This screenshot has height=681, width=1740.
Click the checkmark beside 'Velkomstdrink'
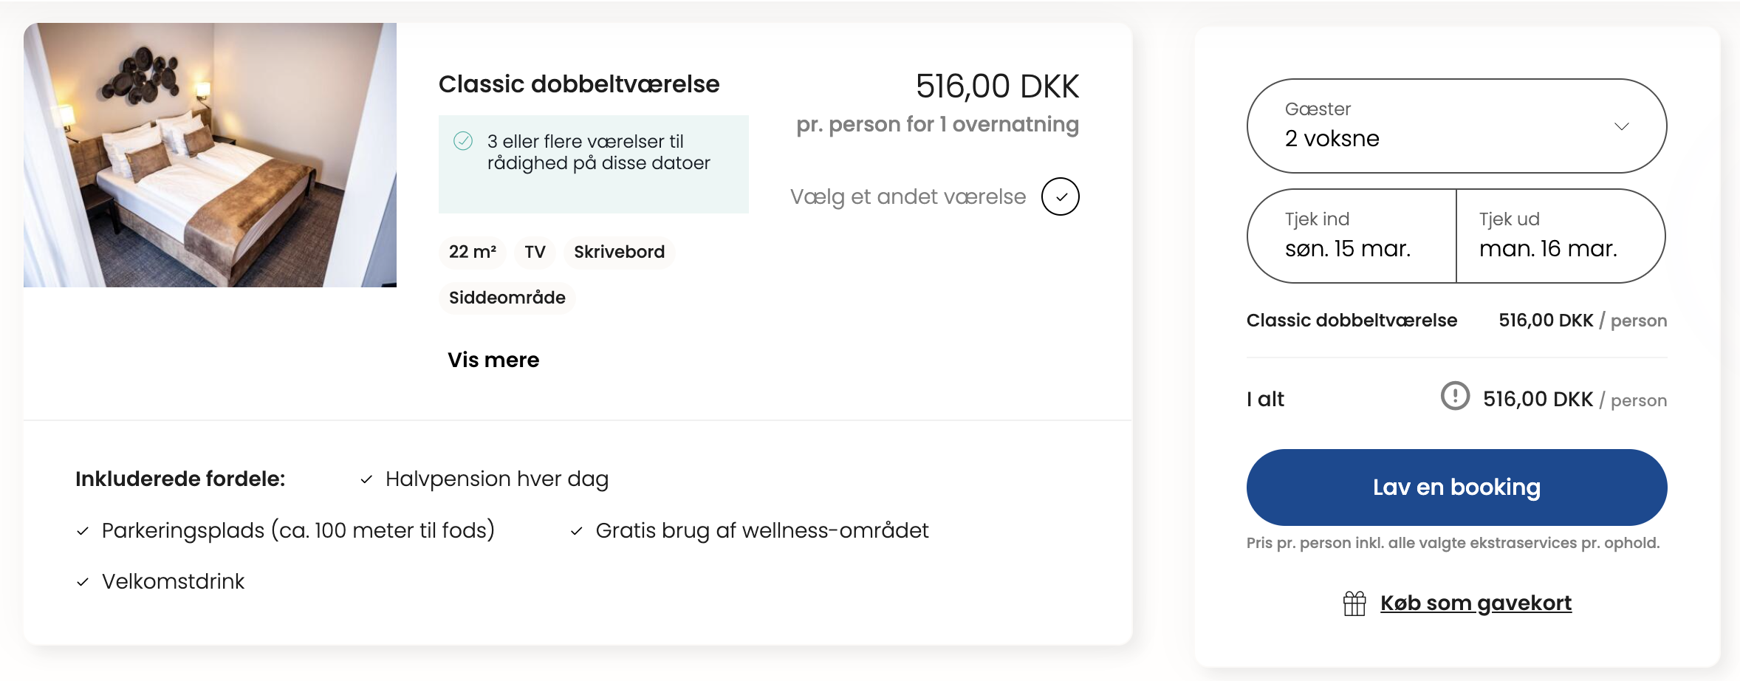[x=83, y=582]
